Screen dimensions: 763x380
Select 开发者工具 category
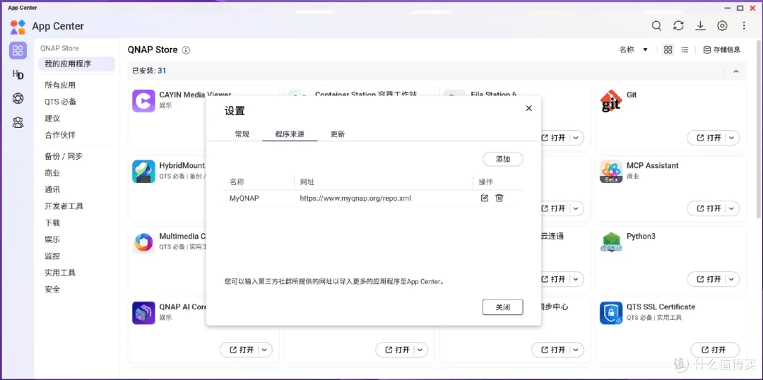coord(64,206)
